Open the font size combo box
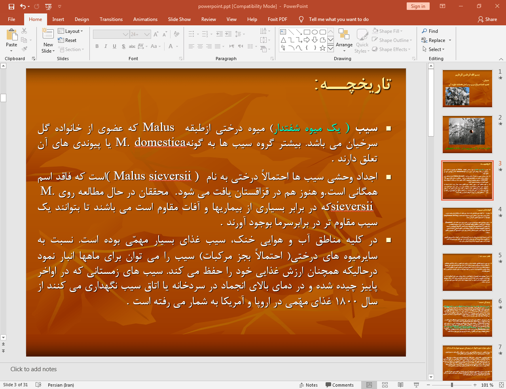Viewport: 506px width, 389px height. point(140,34)
